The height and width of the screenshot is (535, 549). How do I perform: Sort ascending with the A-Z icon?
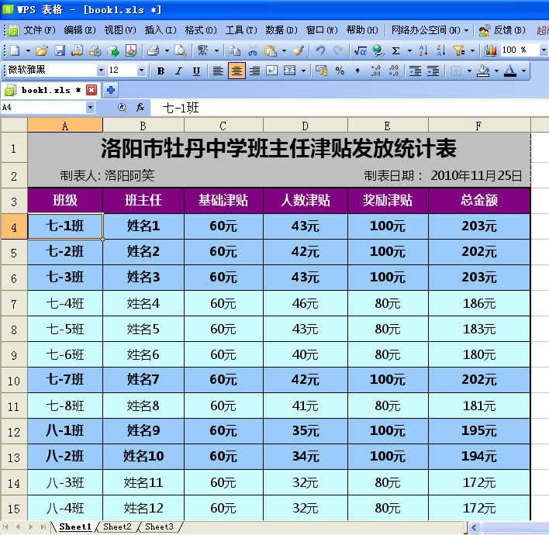(423, 50)
